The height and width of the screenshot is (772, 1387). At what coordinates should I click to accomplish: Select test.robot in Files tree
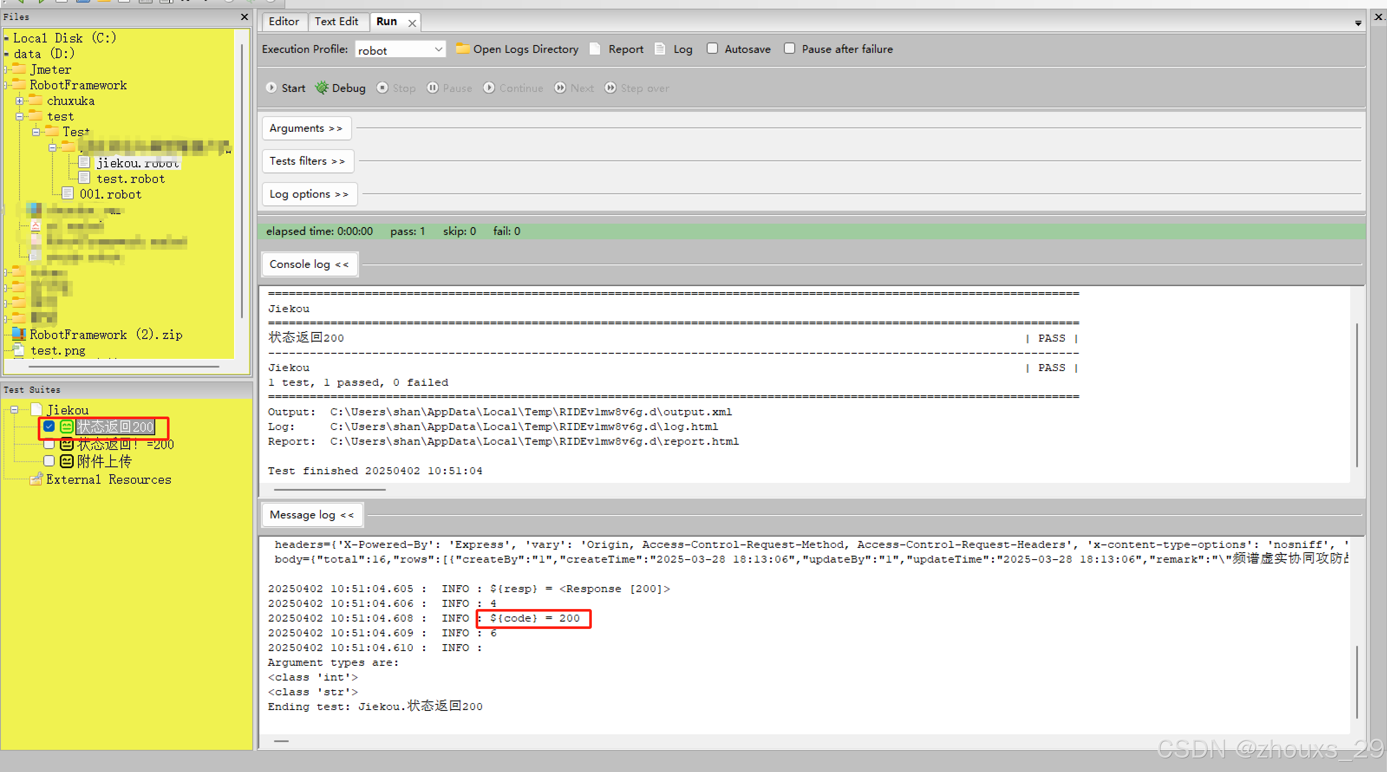pos(131,179)
